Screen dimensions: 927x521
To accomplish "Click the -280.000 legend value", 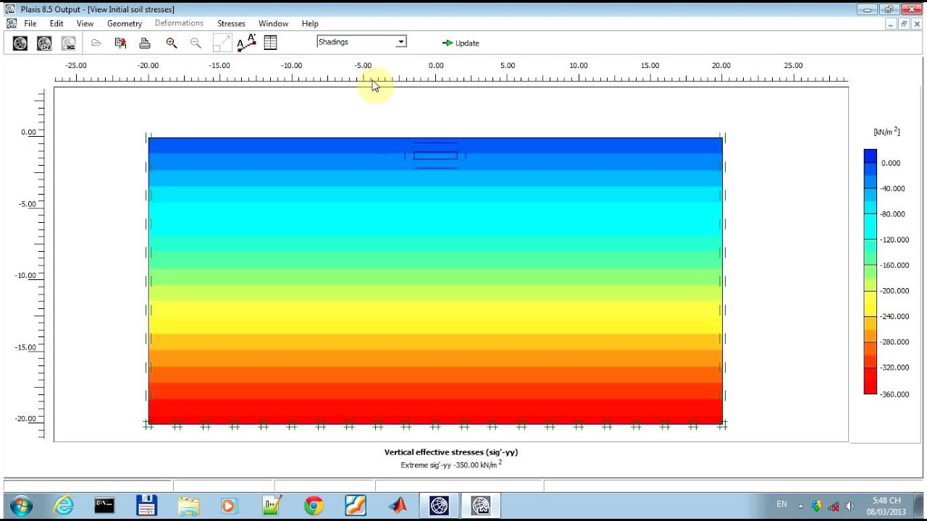I will [x=895, y=342].
